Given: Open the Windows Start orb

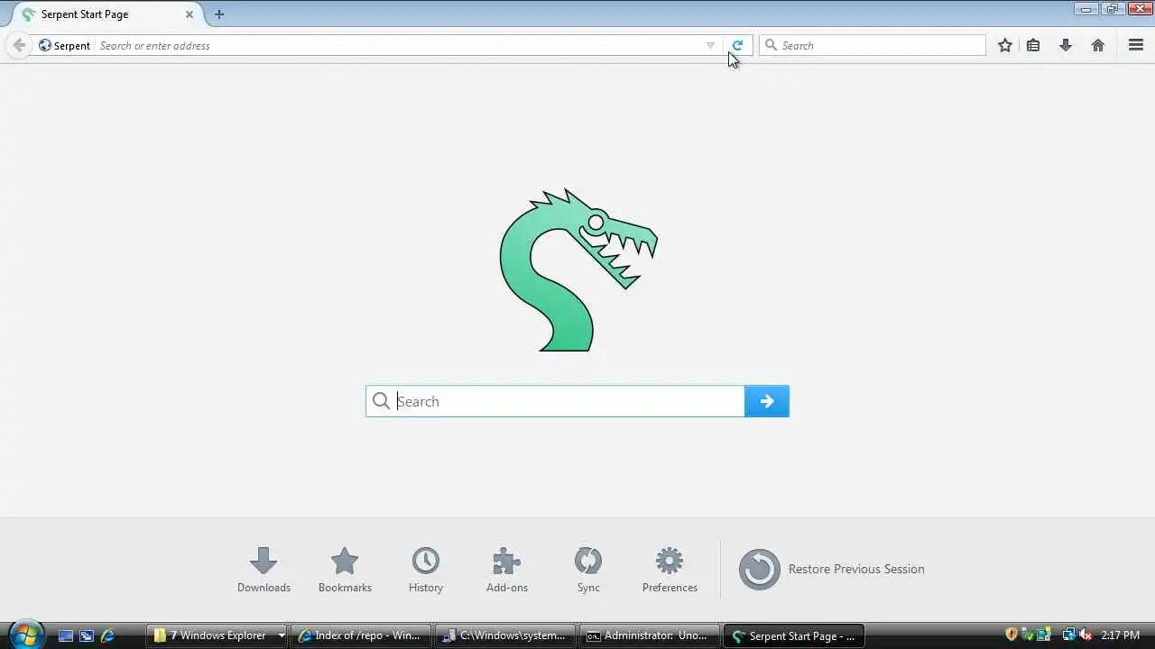Looking at the screenshot, I should point(26,635).
